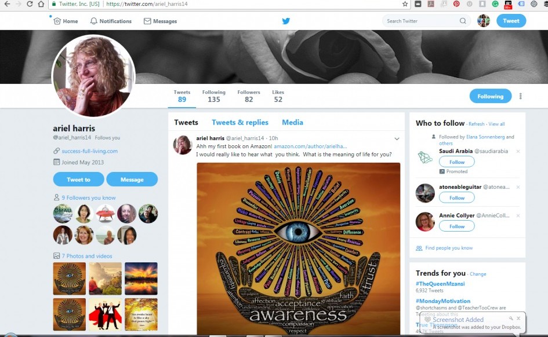The image size is (548, 337).
Task: Dismiss Annie Collyer suggestion
Action: [x=518, y=216]
